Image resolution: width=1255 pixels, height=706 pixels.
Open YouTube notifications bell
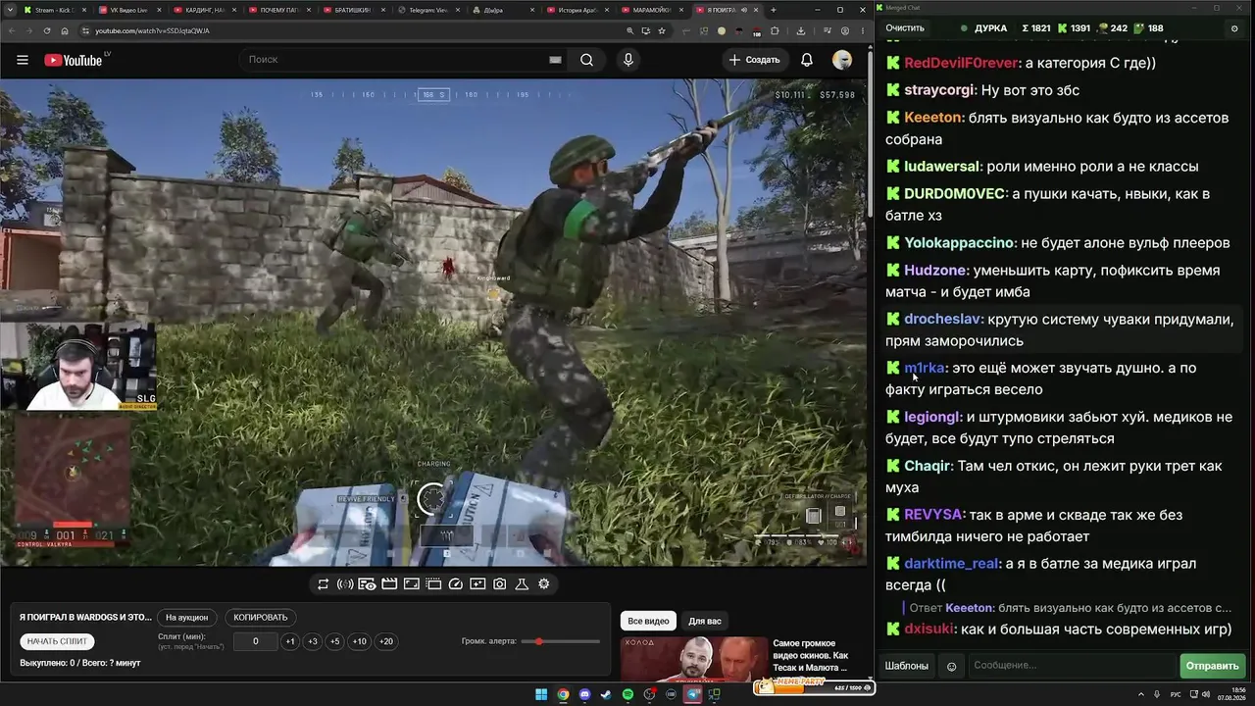click(807, 60)
